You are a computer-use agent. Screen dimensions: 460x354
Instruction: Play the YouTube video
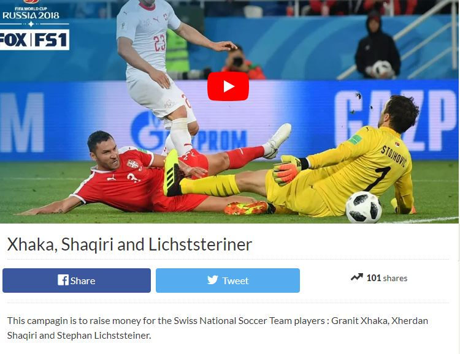pyautogui.click(x=228, y=86)
